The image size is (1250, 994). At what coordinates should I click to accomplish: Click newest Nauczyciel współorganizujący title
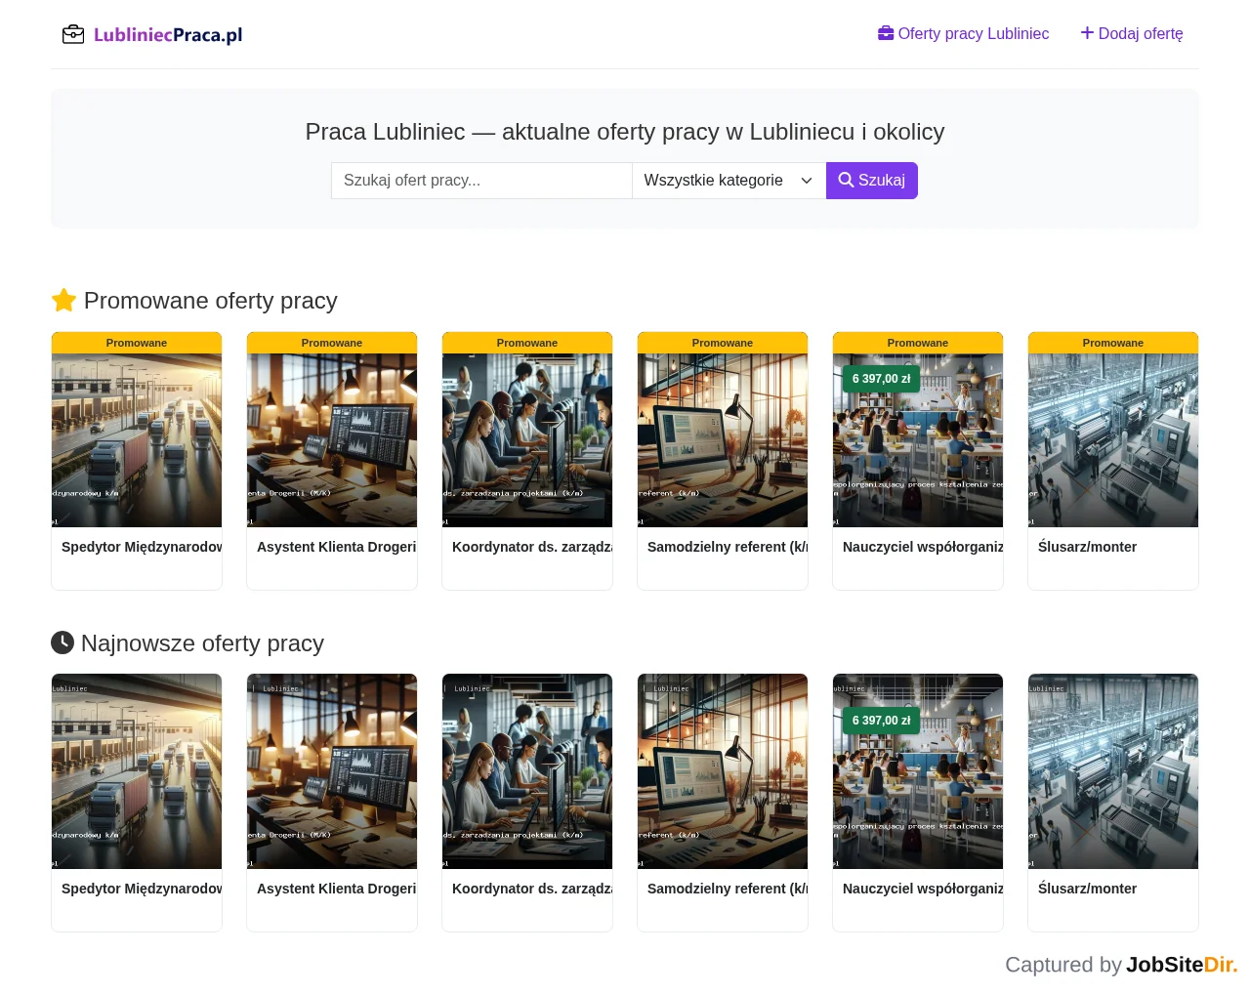923,889
